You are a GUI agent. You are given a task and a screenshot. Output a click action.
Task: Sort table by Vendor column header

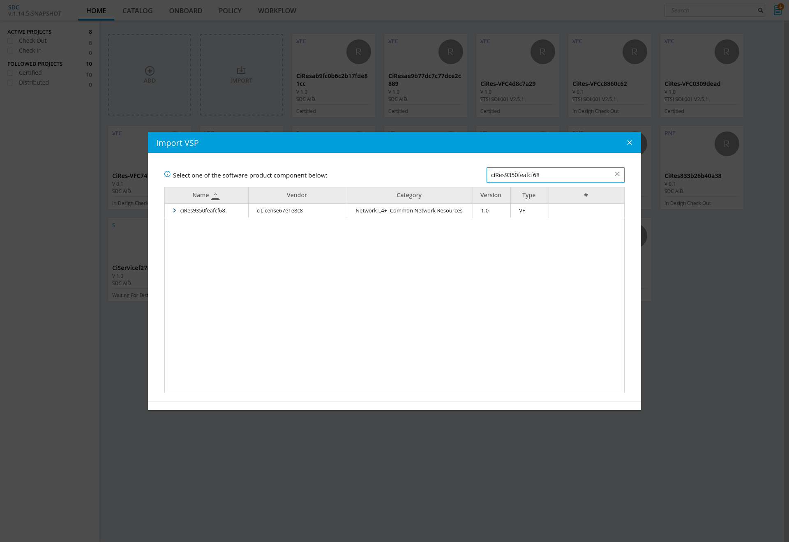(x=297, y=195)
